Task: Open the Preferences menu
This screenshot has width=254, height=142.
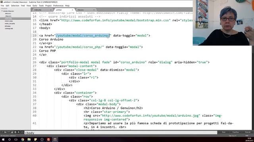Action: coord(58,6)
